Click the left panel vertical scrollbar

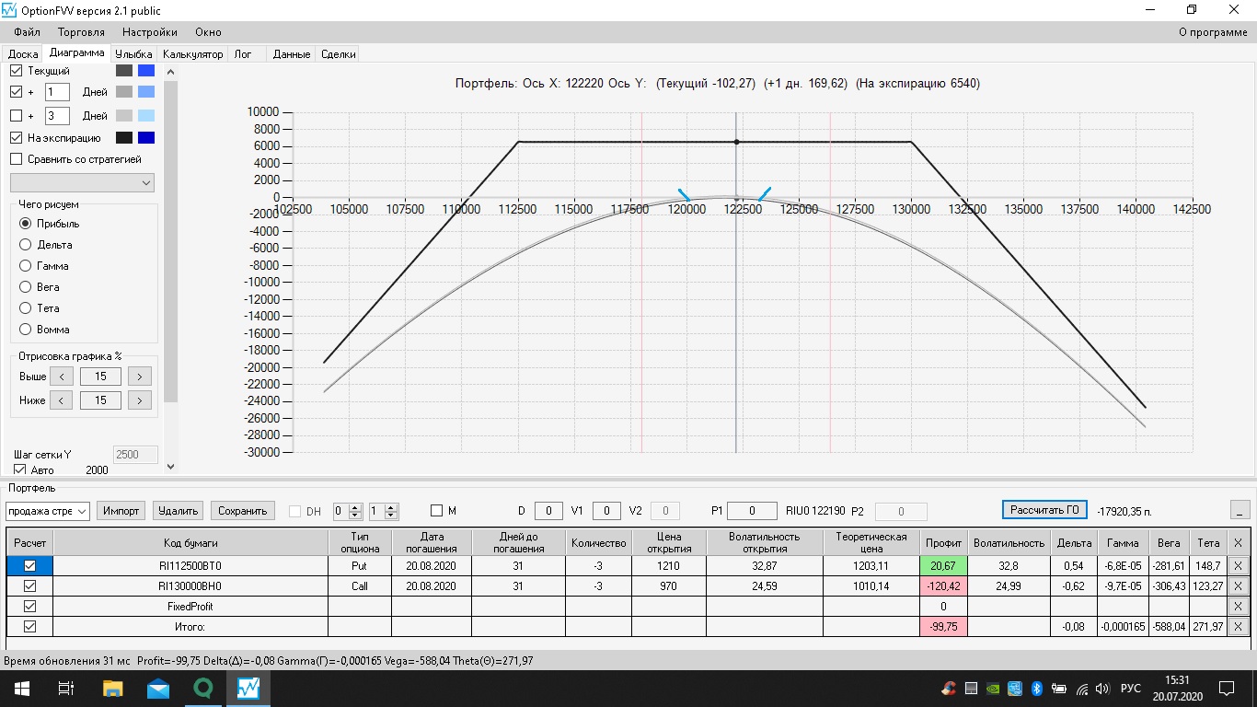coord(169,267)
